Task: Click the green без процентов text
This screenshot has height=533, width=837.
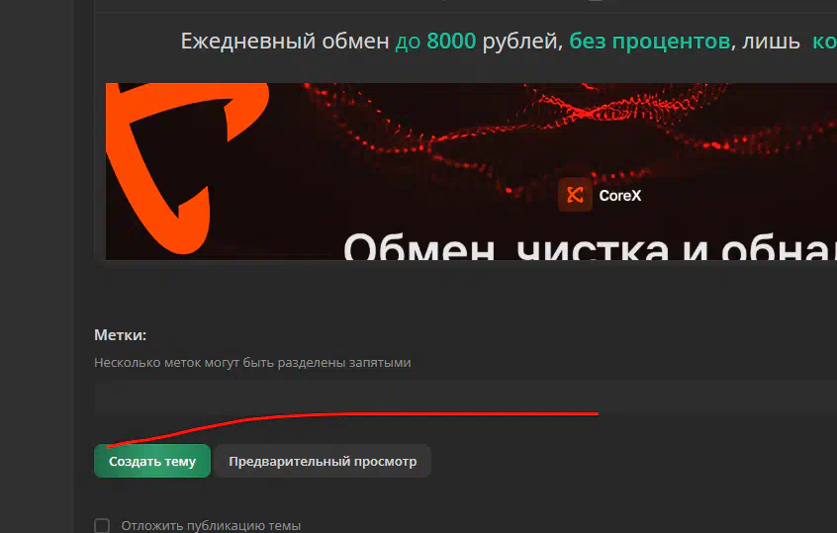Action: (x=650, y=42)
